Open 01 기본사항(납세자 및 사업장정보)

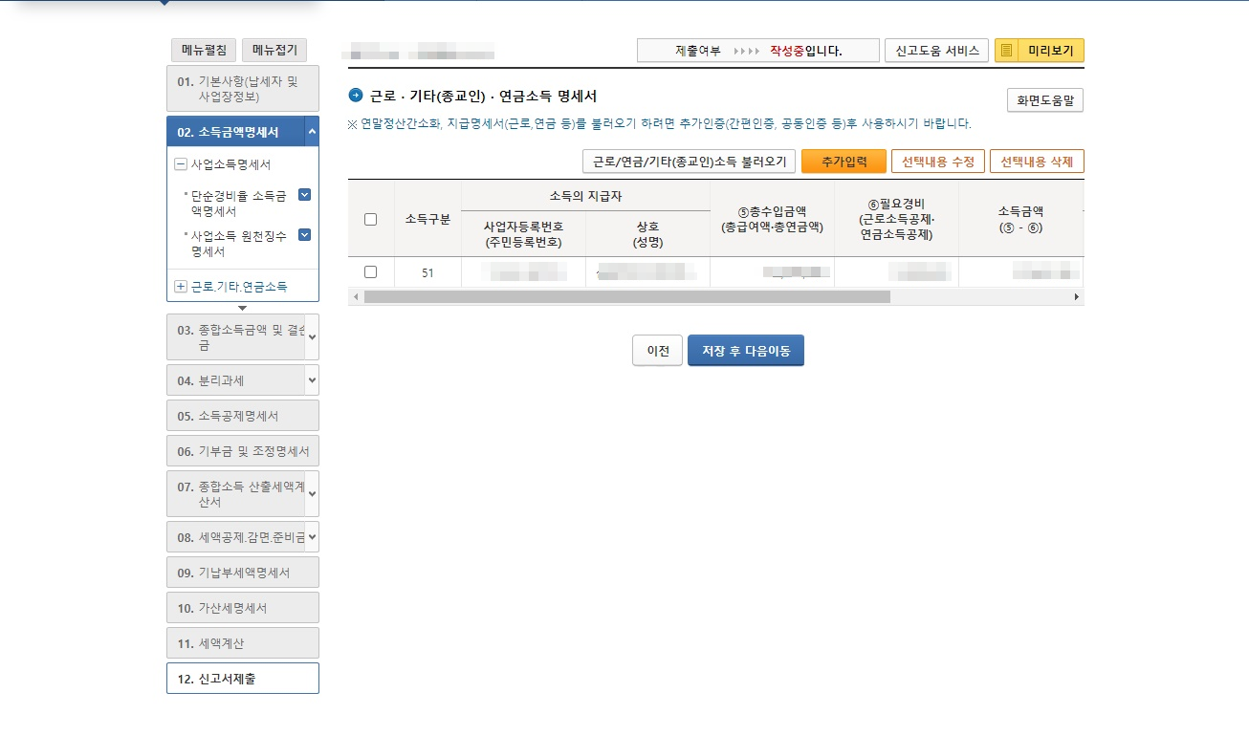click(x=242, y=88)
